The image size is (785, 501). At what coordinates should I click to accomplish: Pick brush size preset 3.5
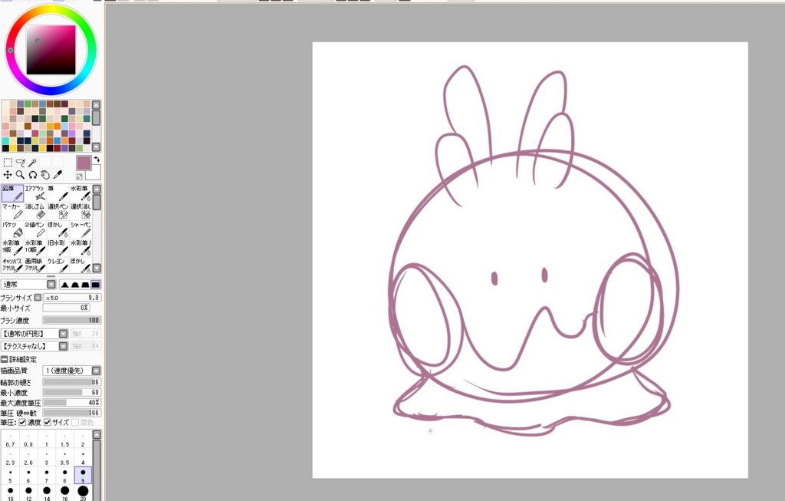click(64, 458)
